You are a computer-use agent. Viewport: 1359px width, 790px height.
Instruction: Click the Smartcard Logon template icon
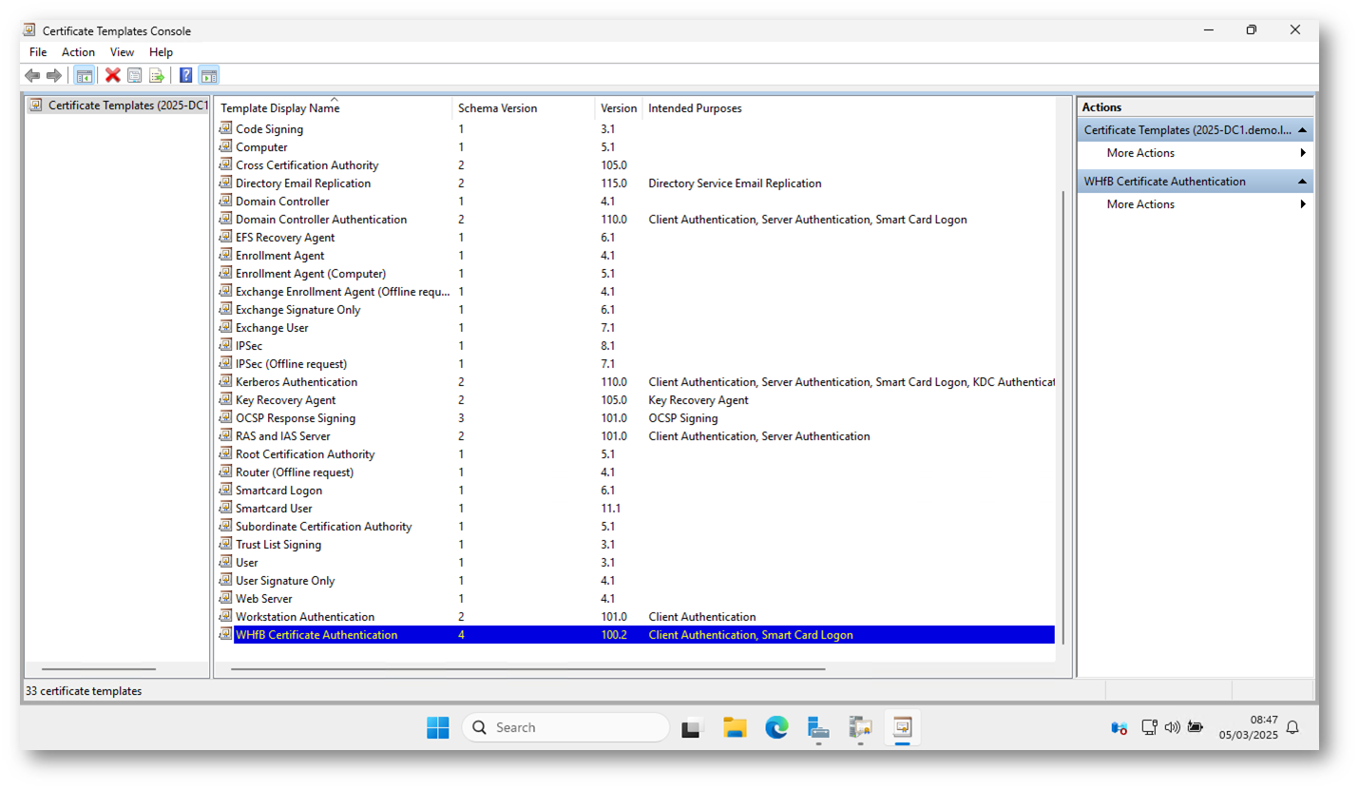tap(225, 490)
